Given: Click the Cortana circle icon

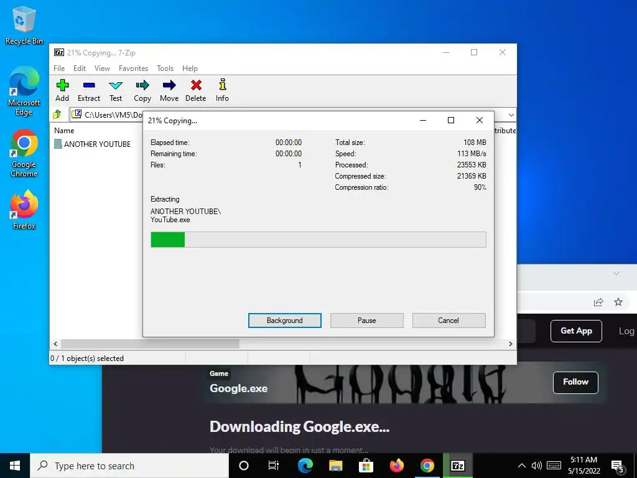Looking at the screenshot, I should 244,466.
